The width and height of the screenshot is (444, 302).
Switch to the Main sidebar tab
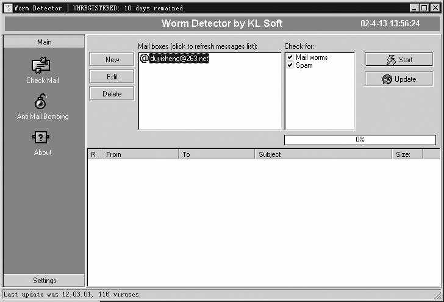tap(44, 42)
